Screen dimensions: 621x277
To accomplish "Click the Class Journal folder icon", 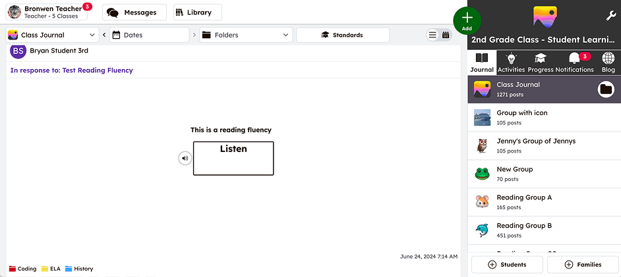I will [605, 89].
